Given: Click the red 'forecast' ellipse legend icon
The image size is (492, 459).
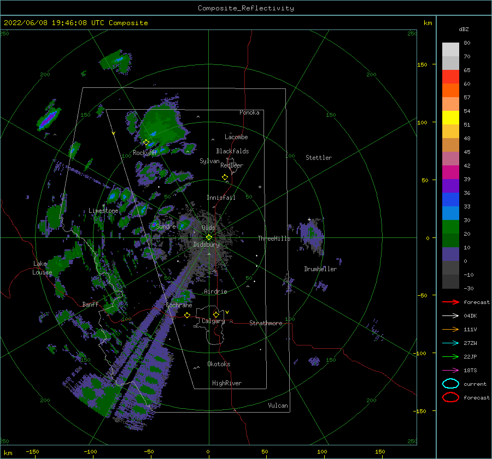Looking at the screenshot, I should tap(450, 397).
